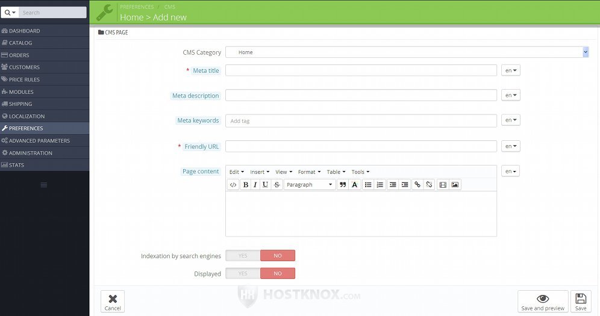Open Localization in sidebar

(x=45, y=116)
